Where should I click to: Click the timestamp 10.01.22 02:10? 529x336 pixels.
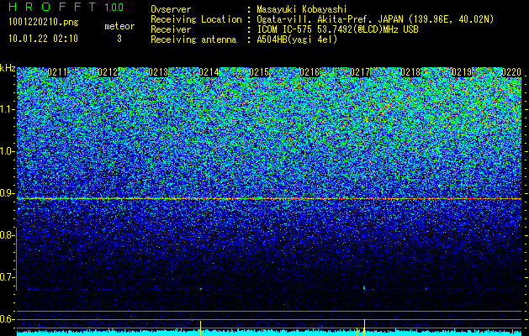[x=43, y=39]
